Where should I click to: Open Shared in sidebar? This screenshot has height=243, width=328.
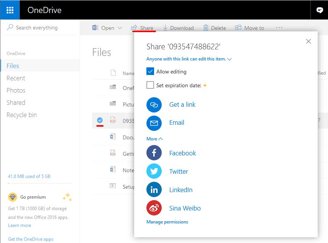point(16,103)
